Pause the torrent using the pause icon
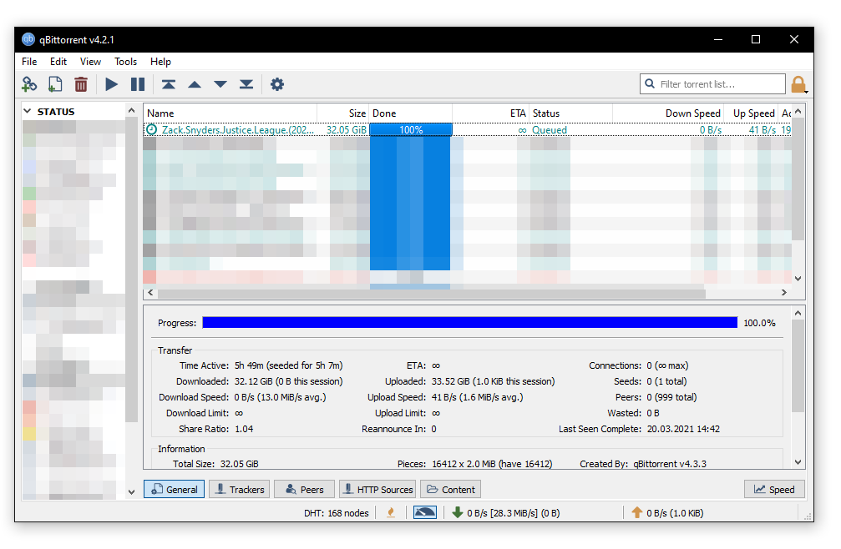Screen dimensions: 841x549 pos(138,84)
